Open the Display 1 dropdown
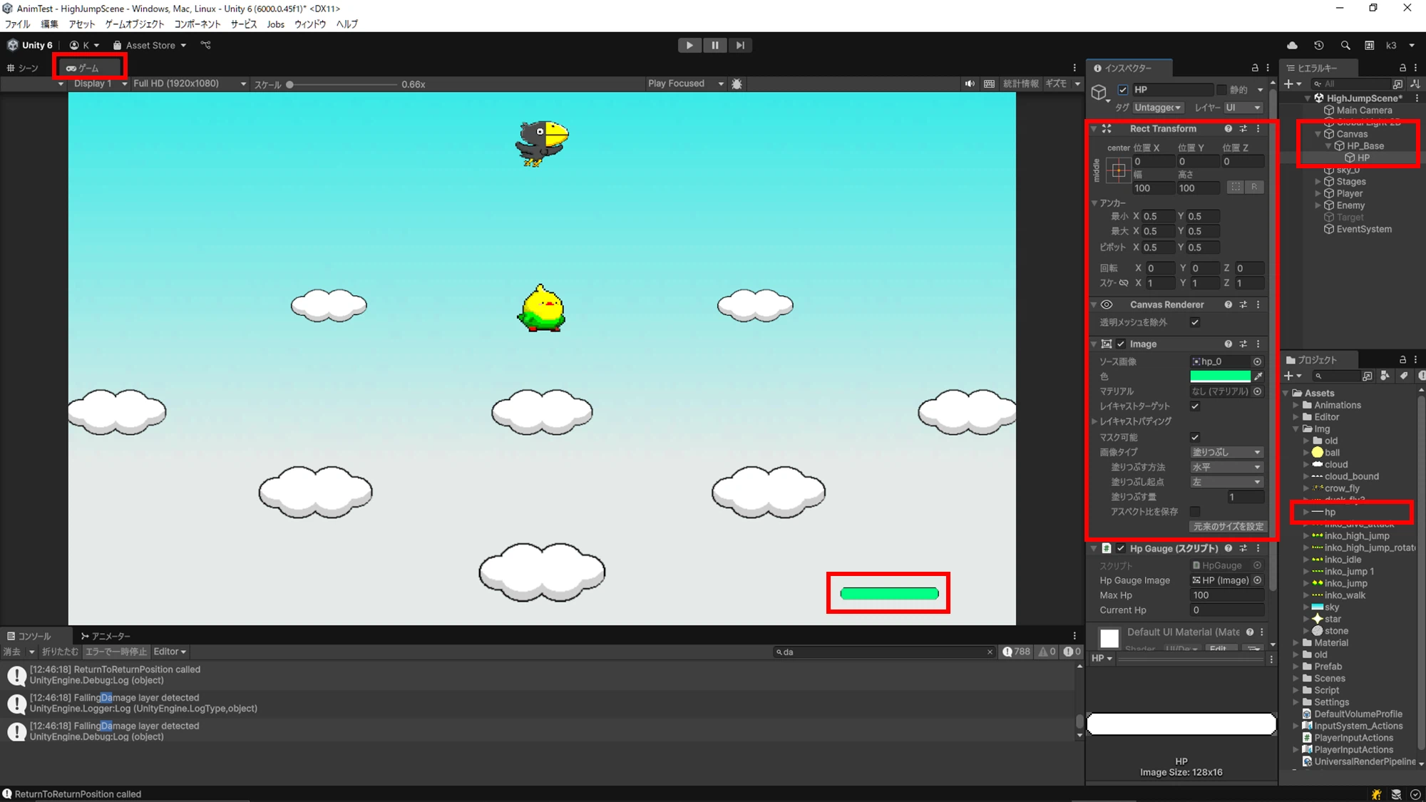 pos(100,83)
